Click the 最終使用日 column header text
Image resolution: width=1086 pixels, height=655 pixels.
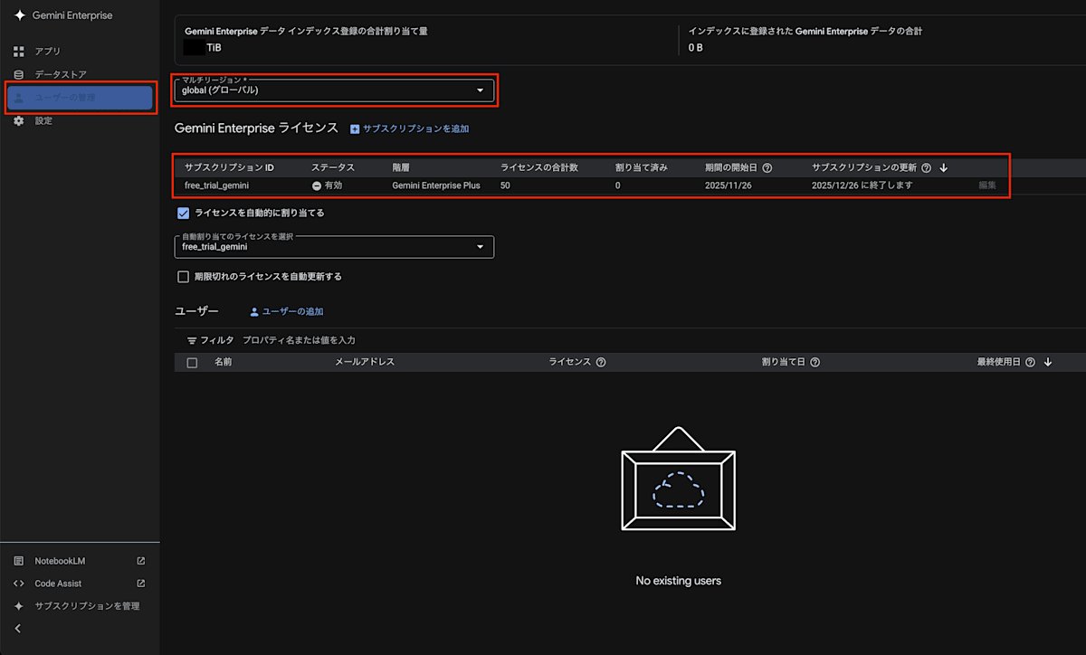click(x=998, y=362)
